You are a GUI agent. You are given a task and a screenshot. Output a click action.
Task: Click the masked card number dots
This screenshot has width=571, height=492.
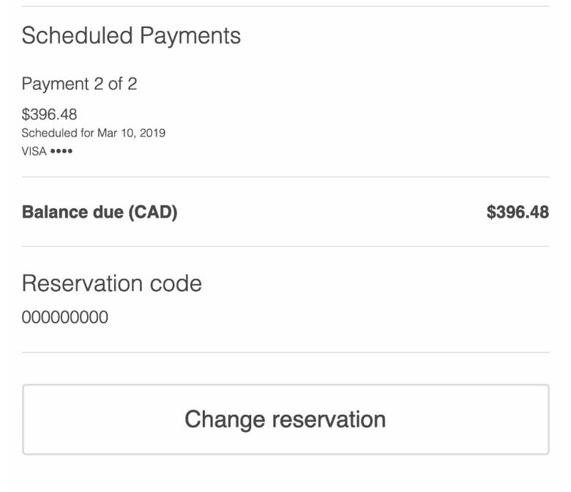(61, 151)
